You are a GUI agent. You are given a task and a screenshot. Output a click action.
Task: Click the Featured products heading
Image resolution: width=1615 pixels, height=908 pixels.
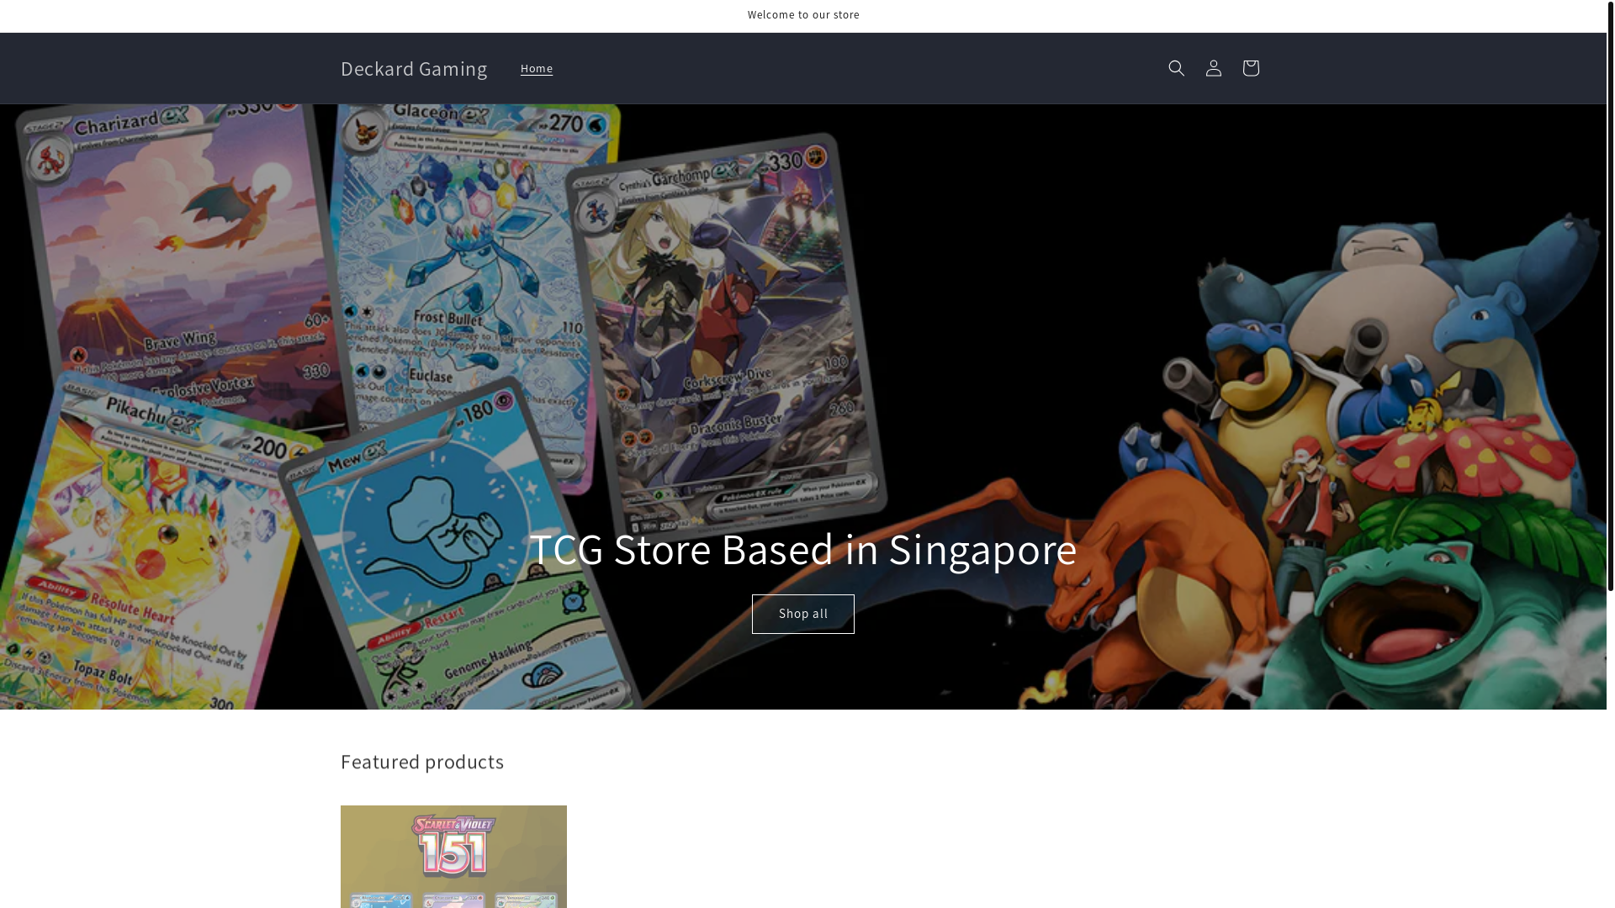422,761
